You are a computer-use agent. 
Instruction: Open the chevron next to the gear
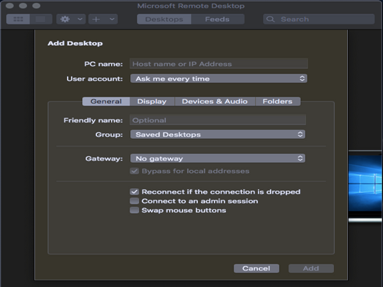tap(80, 19)
